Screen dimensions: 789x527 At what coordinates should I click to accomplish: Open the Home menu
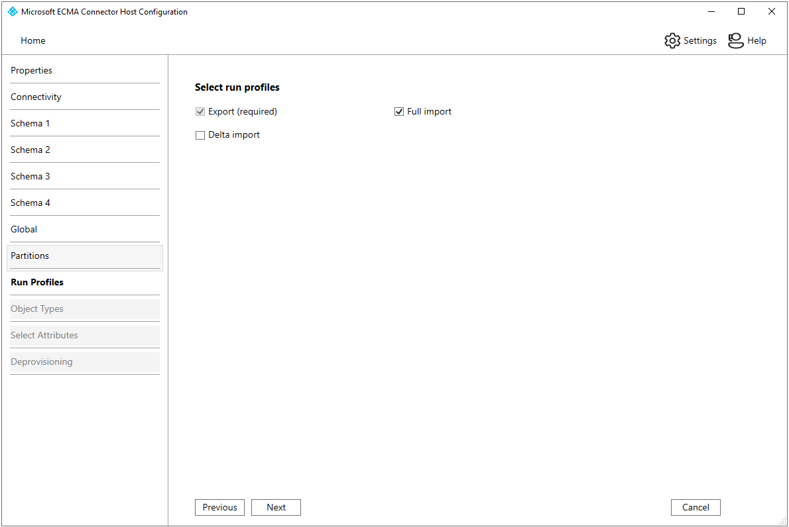coord(33,40)
